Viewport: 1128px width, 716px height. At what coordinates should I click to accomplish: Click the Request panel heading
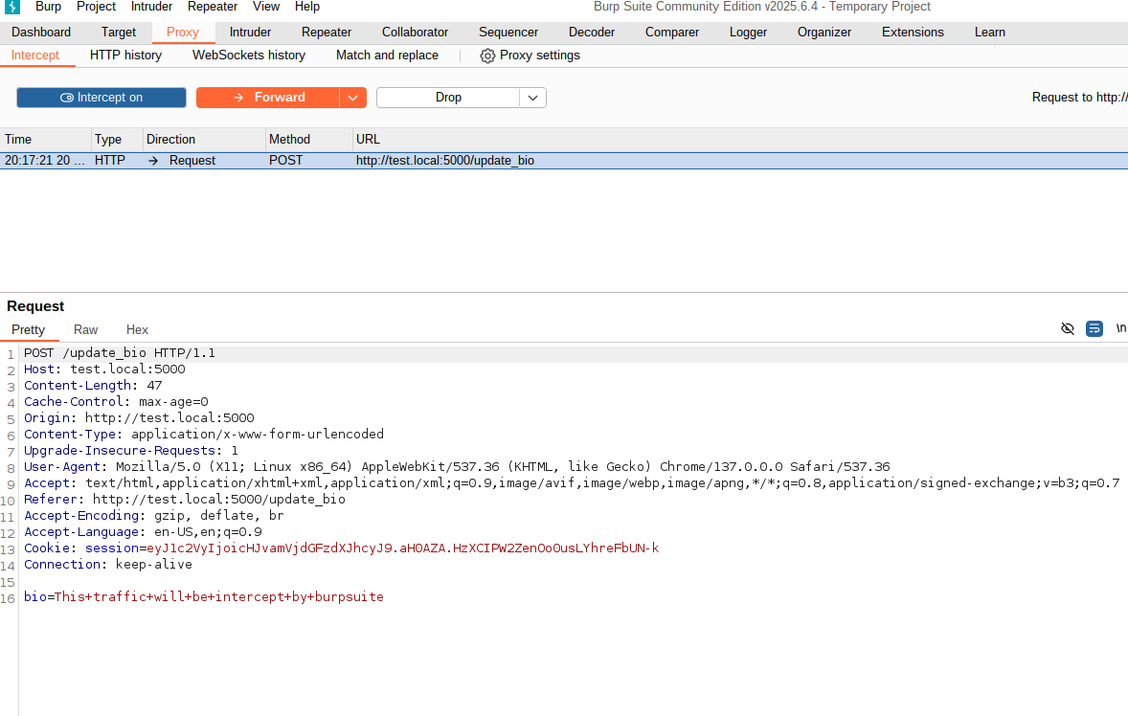tap(35, 306)
